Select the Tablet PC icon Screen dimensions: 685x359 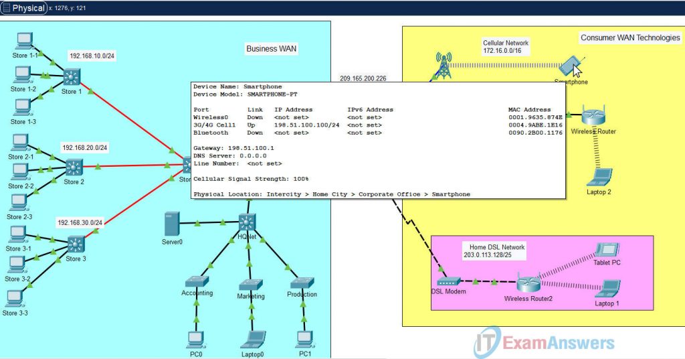click(607, 250)
